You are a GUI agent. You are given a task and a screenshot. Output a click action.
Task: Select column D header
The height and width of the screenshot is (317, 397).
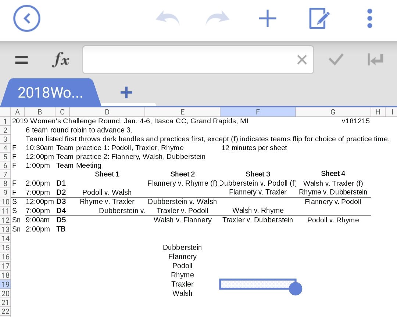[x=107, y=112]
